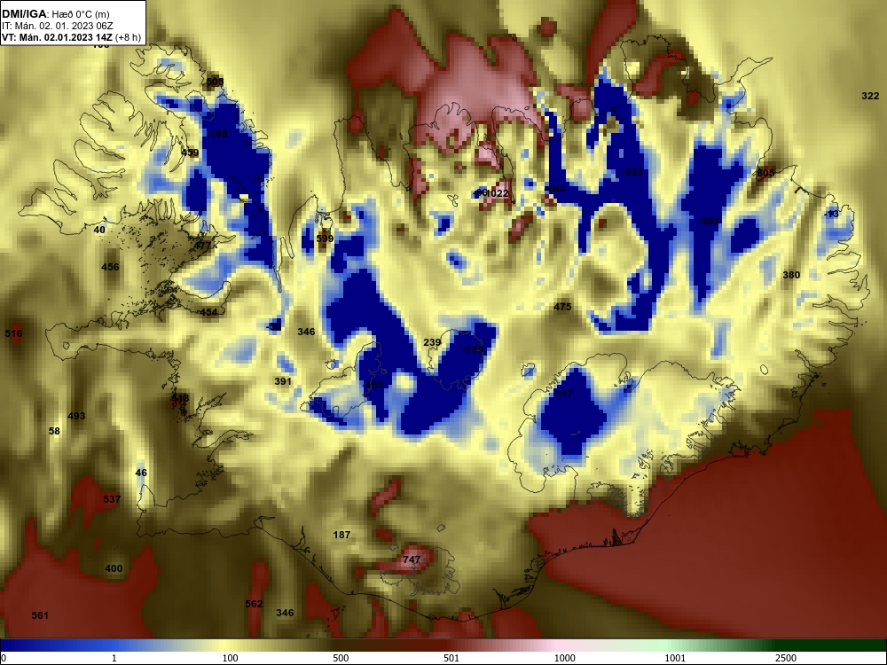Click the 1000 legend tick label
Image resolution: width=887 pixels, height=665 pixels.
564,658
